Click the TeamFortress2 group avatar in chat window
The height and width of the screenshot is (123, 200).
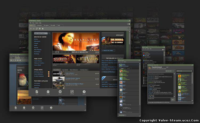pos(150,68)
